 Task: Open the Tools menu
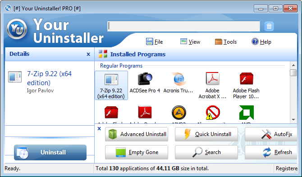pyautogui.click(x=226, y=41)
